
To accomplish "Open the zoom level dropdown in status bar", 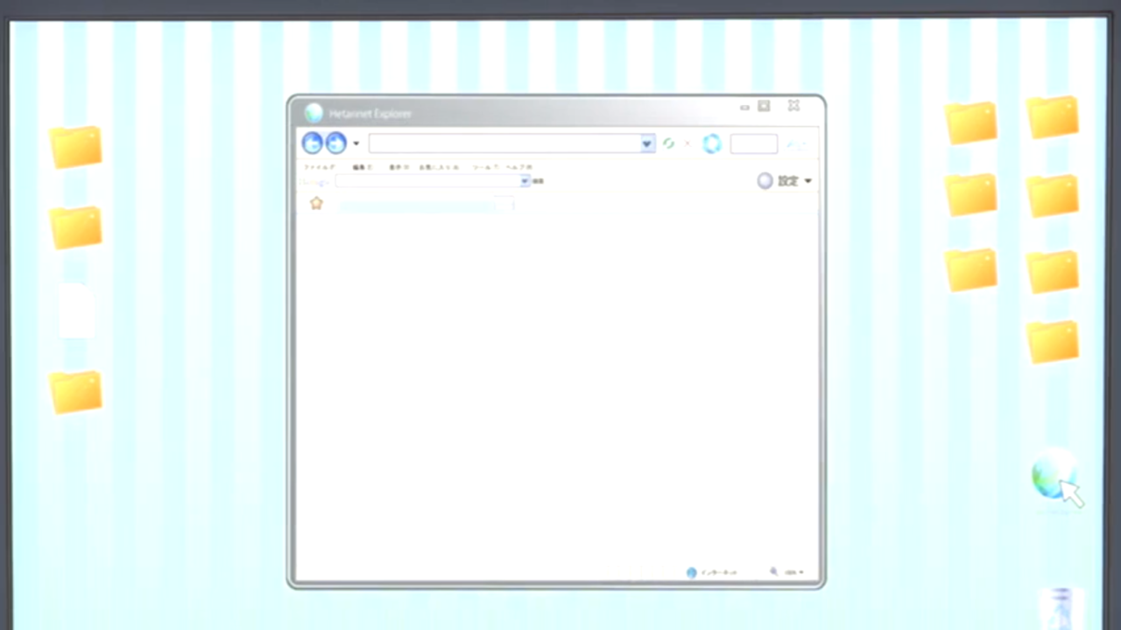I will 800,572.
